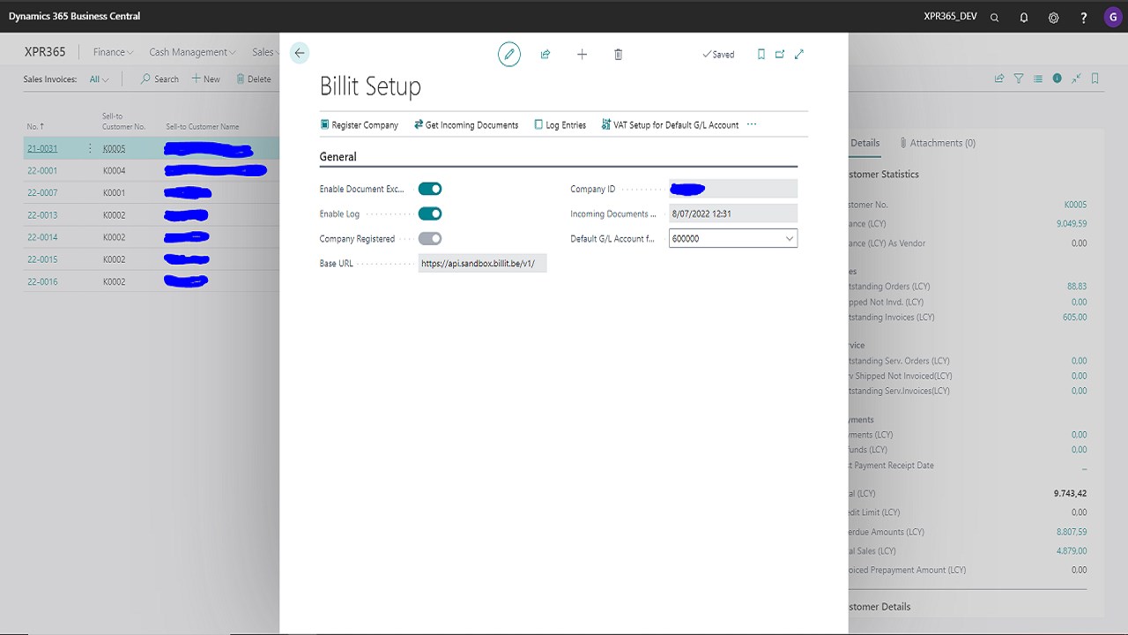The image size is (1128, 635).
Task: Click the list view layout icon
Action: (x=1038, y=78)
